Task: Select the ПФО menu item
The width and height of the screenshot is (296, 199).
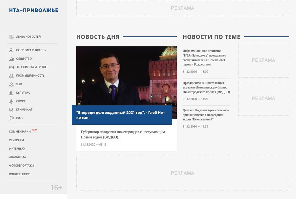Action: [x=19, y=118]
